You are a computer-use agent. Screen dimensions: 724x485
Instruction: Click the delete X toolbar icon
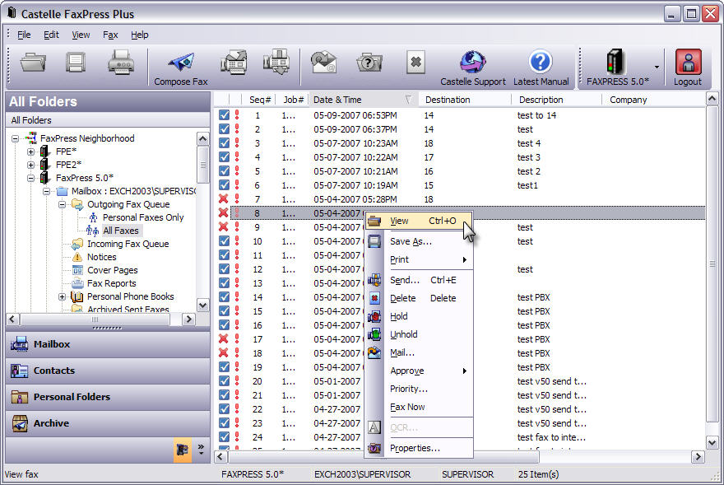tap(415, 62)
